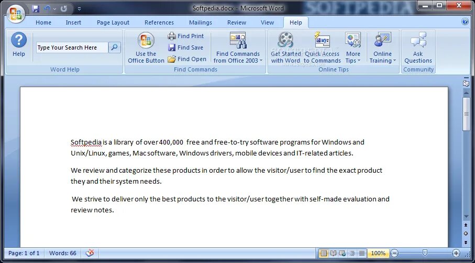Click Use the Office Button
Viewport: 475px width, 263px height.
tap(146, 47)
